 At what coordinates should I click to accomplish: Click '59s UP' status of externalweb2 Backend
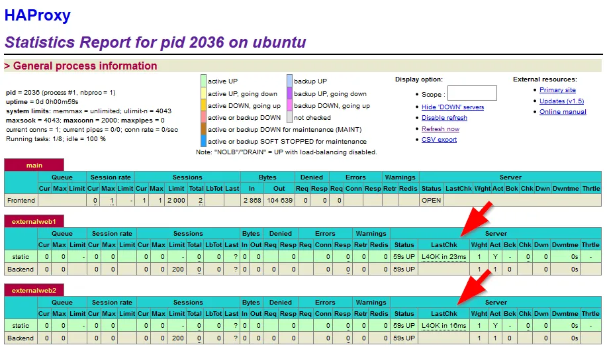(404, 338)
